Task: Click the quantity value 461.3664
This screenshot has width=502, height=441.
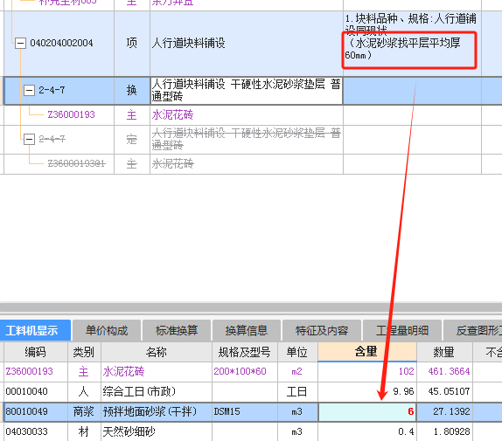Action: pyautogui.click(x=444, y=372)
